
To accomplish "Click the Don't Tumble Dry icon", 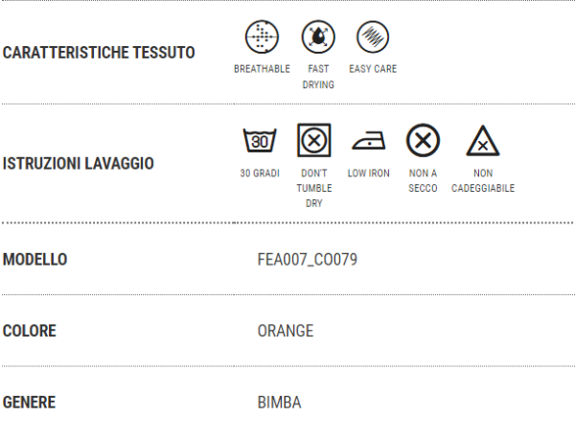I will pos(314,140).
